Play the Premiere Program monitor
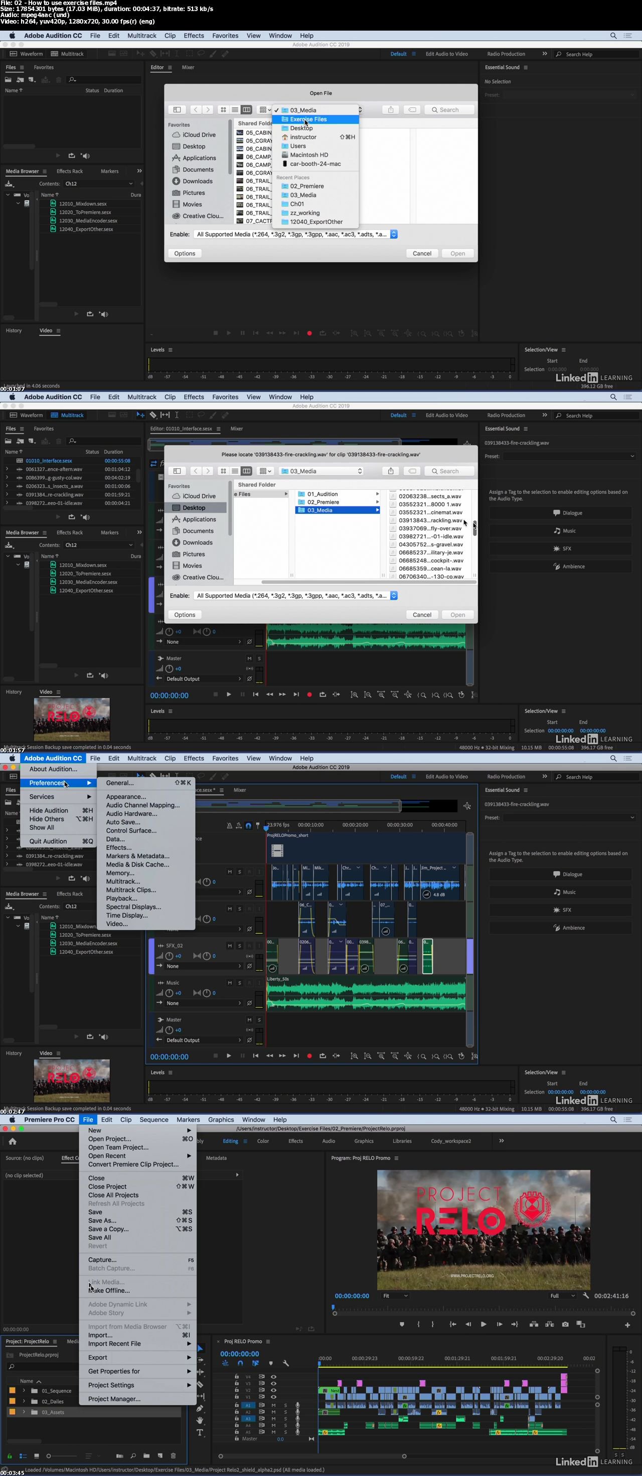The image size is (642, 1476). point(484,1324)
